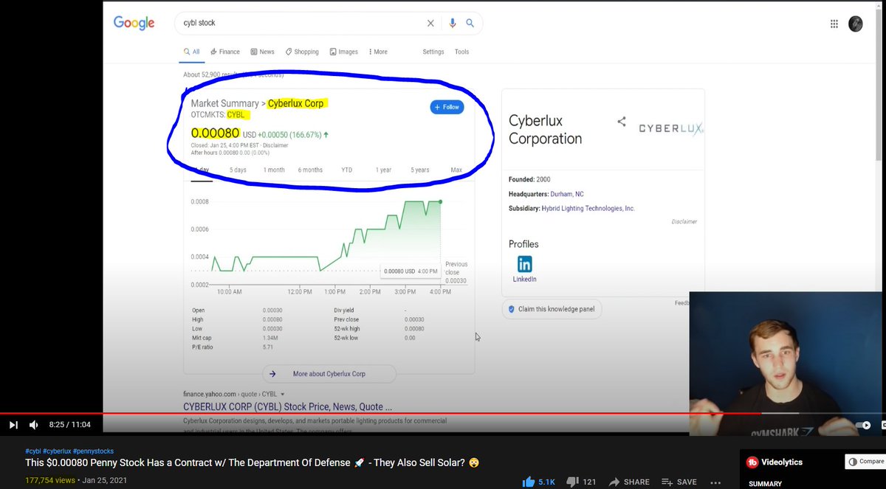Click the SUMMARY heading in Videolytics panel
Image resolution: width=886 pixels, height=489 pixels.
[765, 484]
